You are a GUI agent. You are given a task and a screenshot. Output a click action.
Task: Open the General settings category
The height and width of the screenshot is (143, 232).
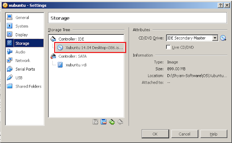point(25,17)
